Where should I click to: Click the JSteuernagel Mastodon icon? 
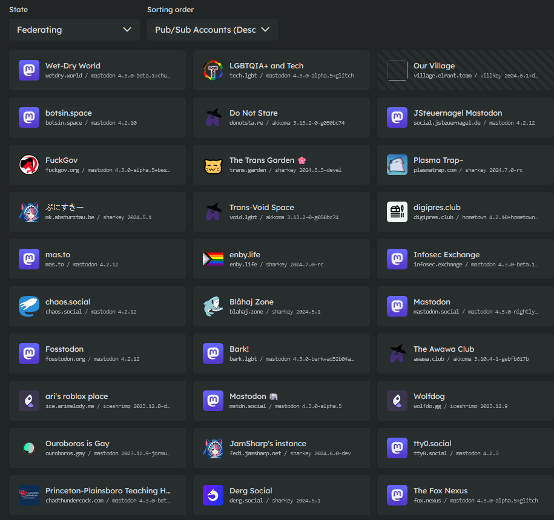pos(397,117)
